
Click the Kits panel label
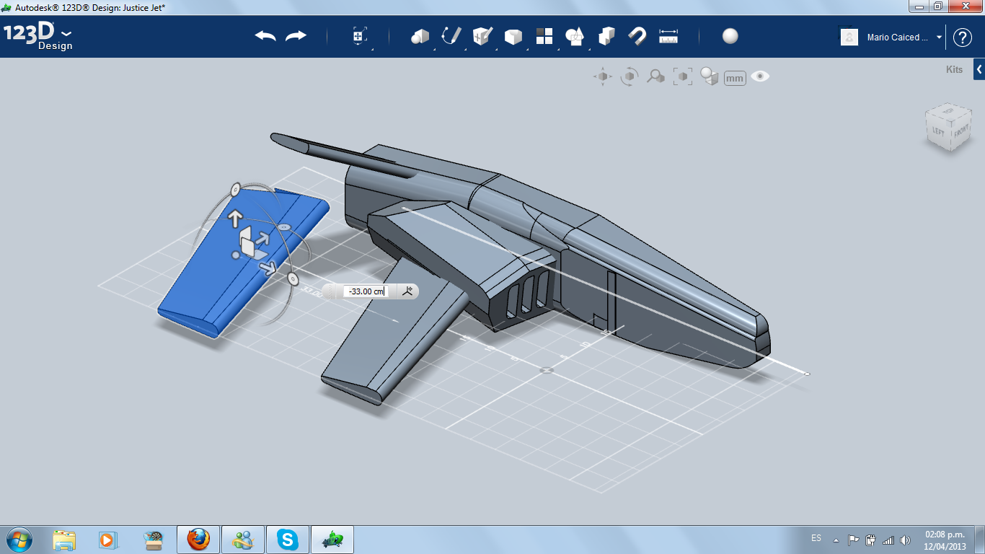pyautogui.click(x=954, y=70)
